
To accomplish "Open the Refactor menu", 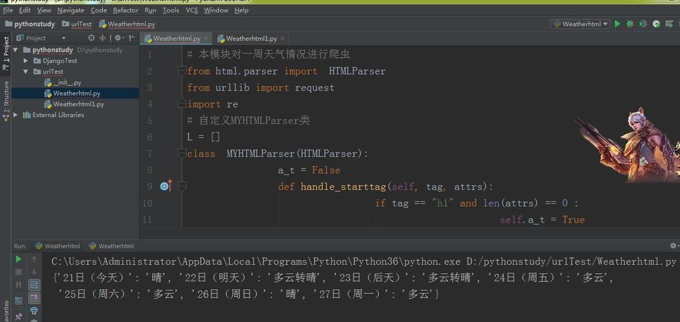I will (126, 10).
